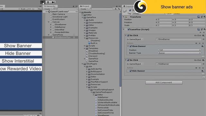This screenshot has width=206, height=116.
Task: Open the Hierarchy Create dropdown
Action: [48, 9]
